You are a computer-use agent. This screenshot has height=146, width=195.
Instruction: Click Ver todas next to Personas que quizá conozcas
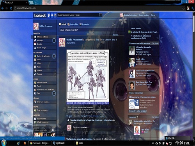(155, 43)
